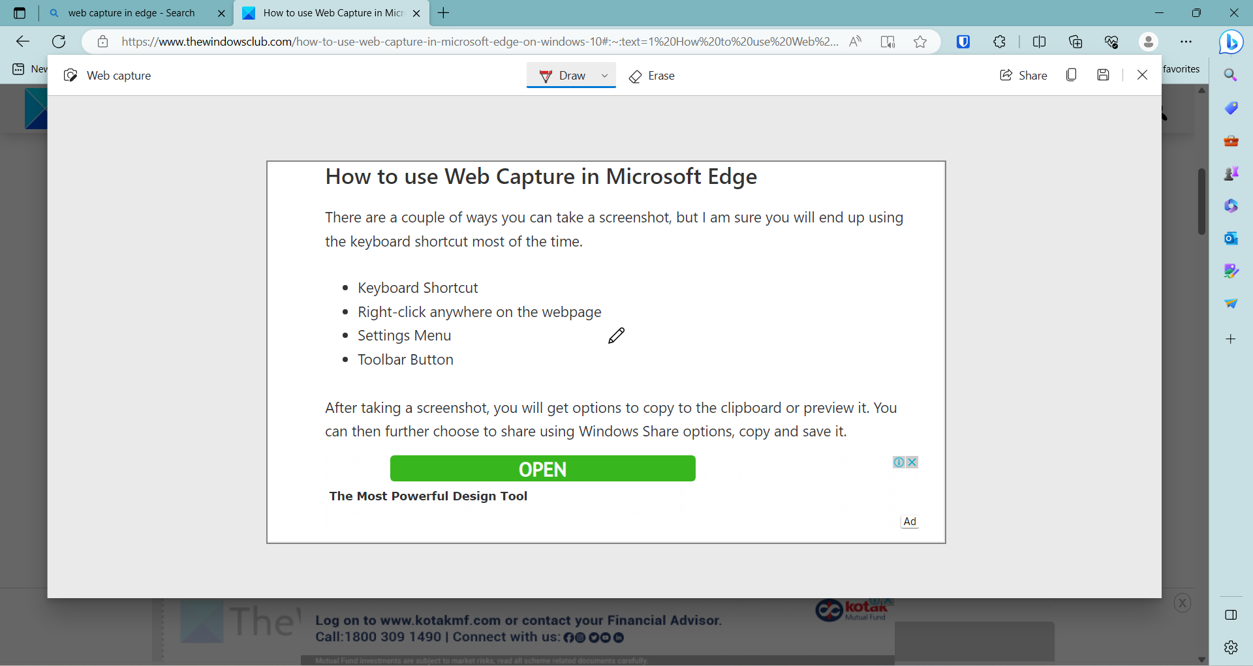Add an app to the sidebar
The image size is (1253, 666).
click(1231, 339)
